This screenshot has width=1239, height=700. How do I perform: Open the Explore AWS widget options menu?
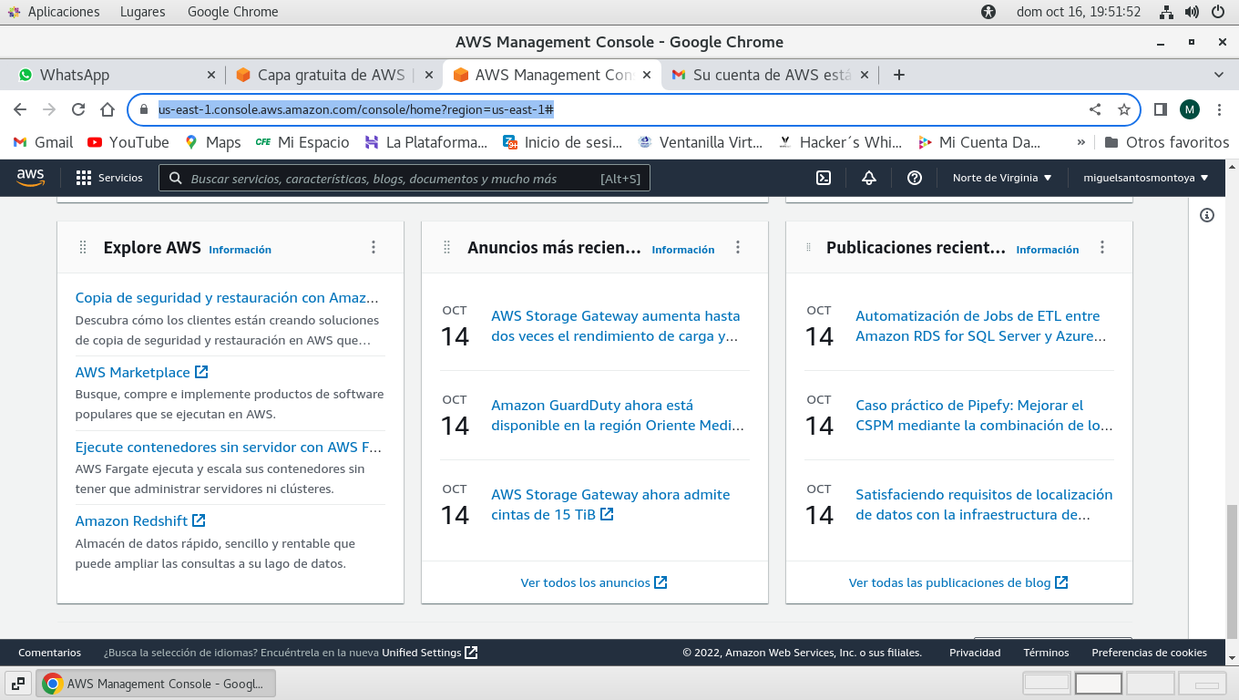374,247
